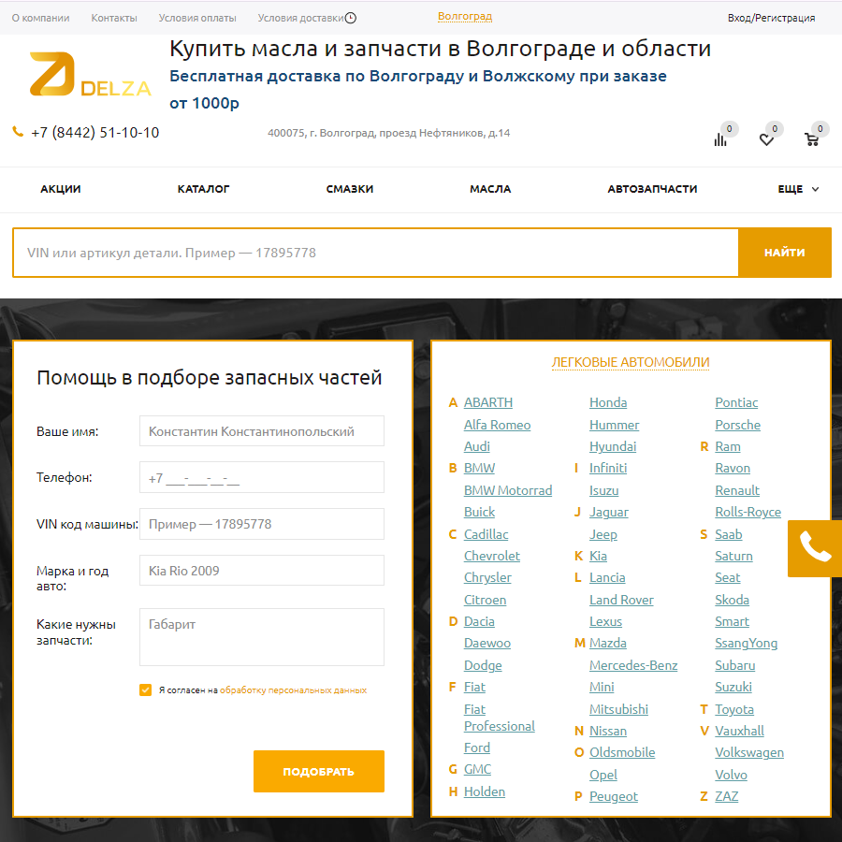This screenshot has width=842, height=842.
Task: Focus the Телефон input field
Action: (x=261, y=477)
